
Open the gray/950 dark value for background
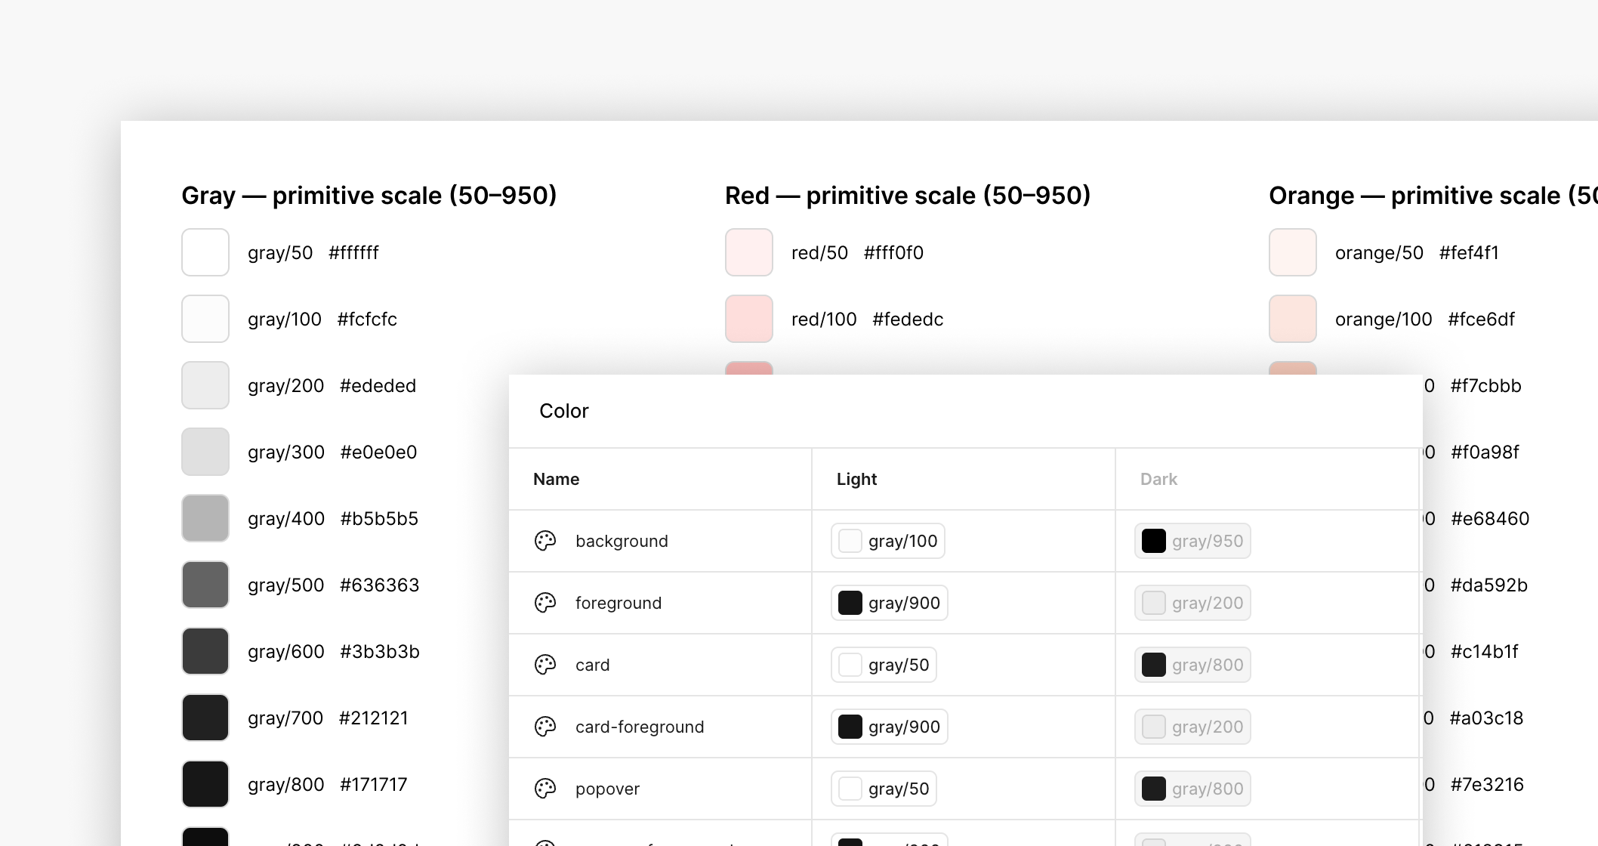coord(1192,541)
